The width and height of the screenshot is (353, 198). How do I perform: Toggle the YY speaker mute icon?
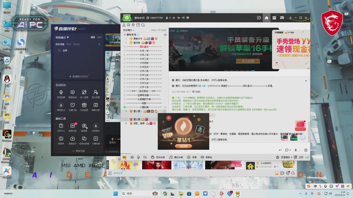coord(132,157)
